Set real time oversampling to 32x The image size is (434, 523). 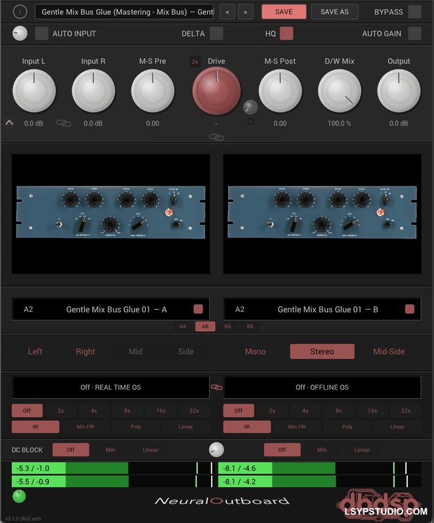click(x=194, y=411)
